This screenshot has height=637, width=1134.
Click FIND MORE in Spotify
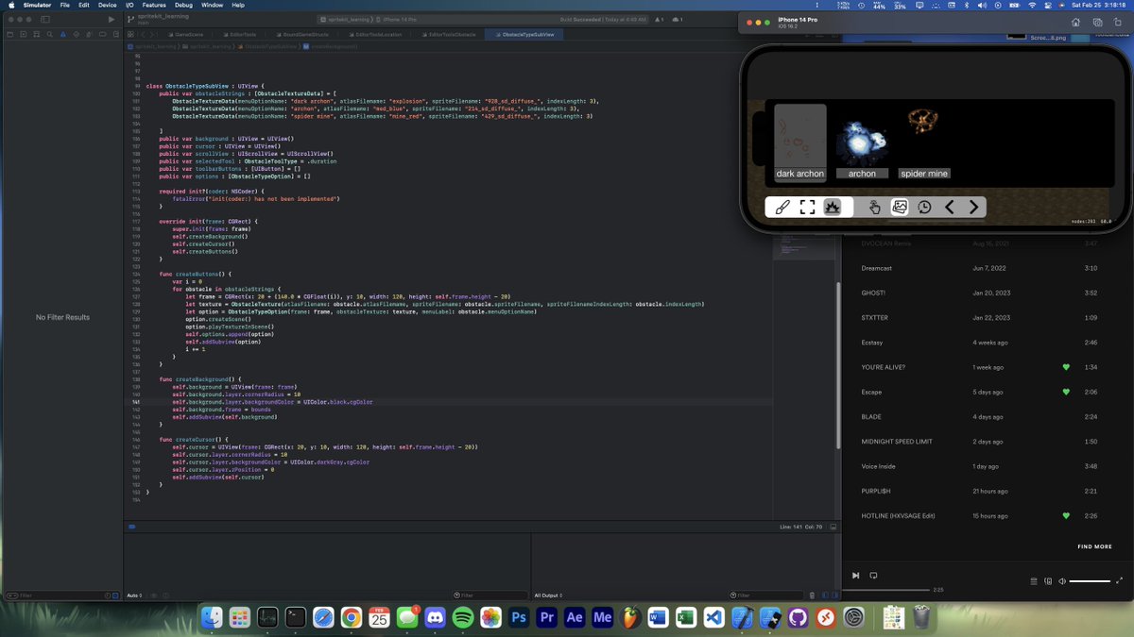click(1094, 546)
